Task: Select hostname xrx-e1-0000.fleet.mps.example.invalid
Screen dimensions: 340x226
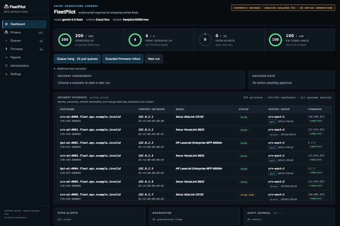Action: tap(90, 117)
